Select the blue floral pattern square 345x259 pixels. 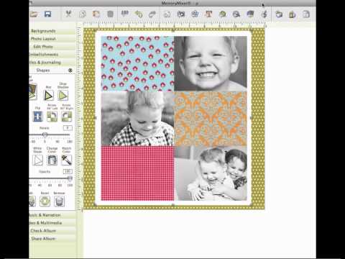click(137, 63)
